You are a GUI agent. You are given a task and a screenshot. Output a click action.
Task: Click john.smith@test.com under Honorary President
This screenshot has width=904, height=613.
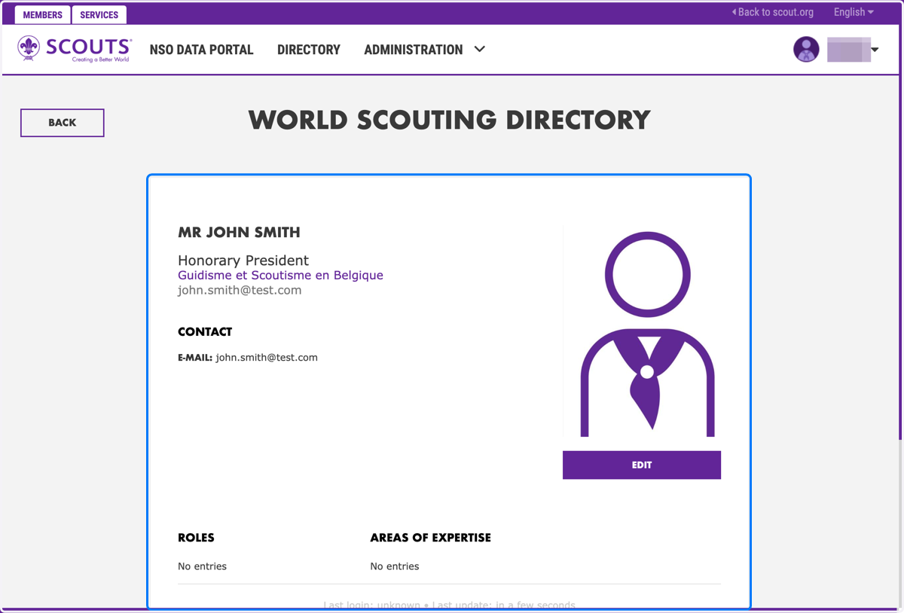click(240, 290)
